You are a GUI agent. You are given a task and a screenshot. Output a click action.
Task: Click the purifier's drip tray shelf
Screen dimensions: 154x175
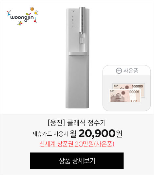[78, 53]
